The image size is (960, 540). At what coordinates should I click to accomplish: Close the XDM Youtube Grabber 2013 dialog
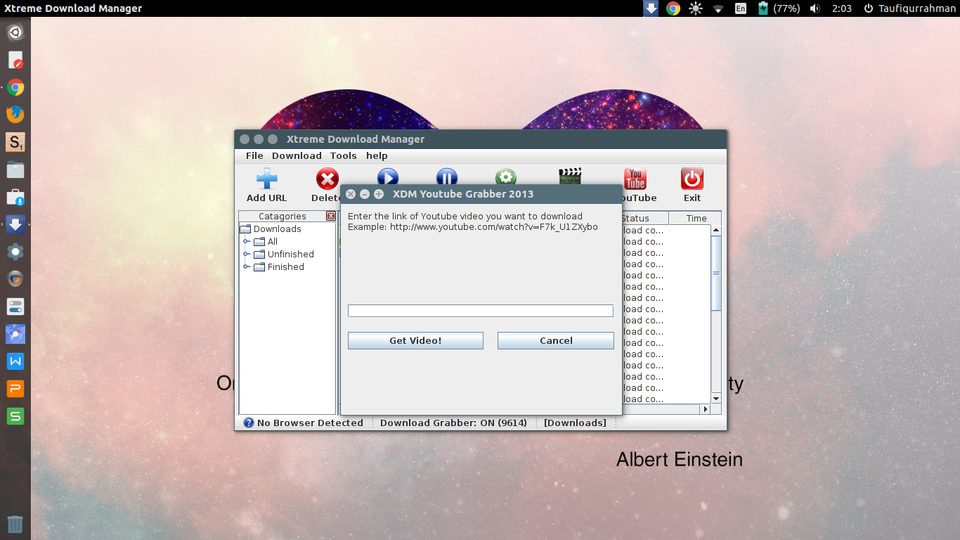point(351,194)
